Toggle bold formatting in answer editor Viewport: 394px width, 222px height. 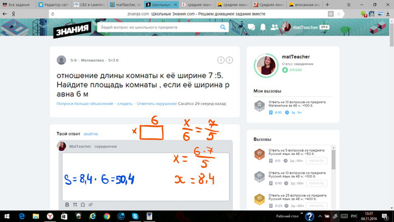point(67,205)
